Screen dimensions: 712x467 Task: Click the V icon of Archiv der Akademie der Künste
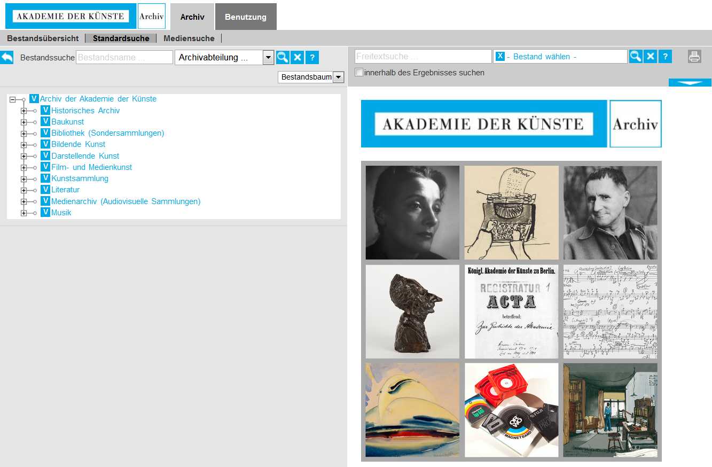point(34,98)
